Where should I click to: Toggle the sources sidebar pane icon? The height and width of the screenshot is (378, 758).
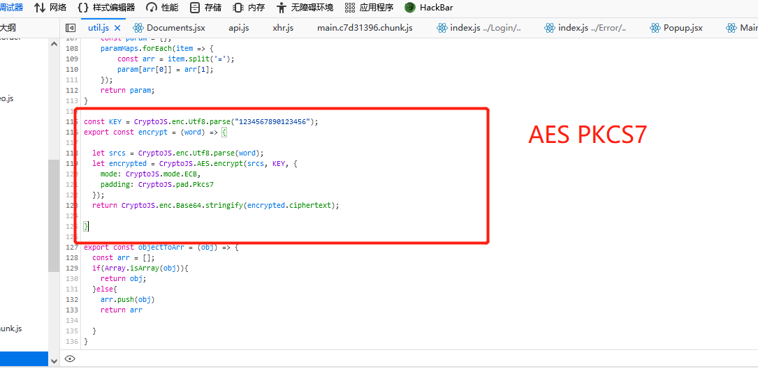coord(71,28)
